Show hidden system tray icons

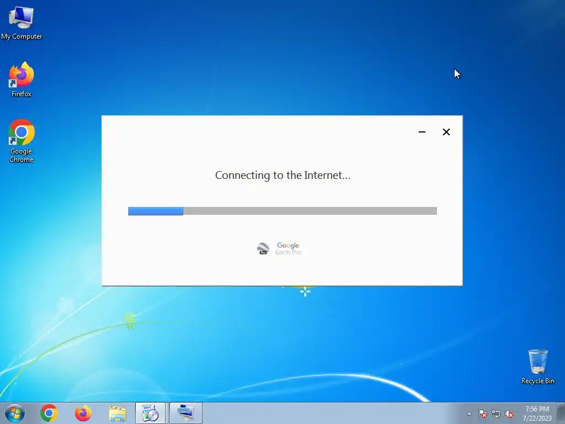(469, 414)
